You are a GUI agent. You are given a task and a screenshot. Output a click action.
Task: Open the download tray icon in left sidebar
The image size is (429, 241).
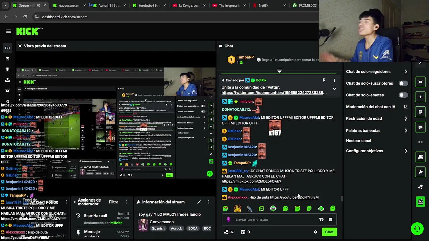(x=7, y=80)
